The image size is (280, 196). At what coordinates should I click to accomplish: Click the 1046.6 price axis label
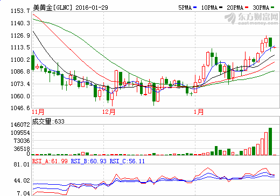pos(20,108)
